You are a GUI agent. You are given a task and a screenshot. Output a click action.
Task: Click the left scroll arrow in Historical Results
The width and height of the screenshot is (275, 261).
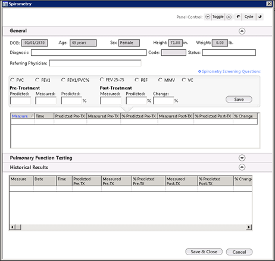point(12,227)
